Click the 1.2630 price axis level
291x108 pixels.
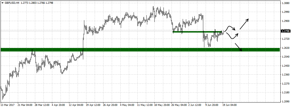coord(285,48)
